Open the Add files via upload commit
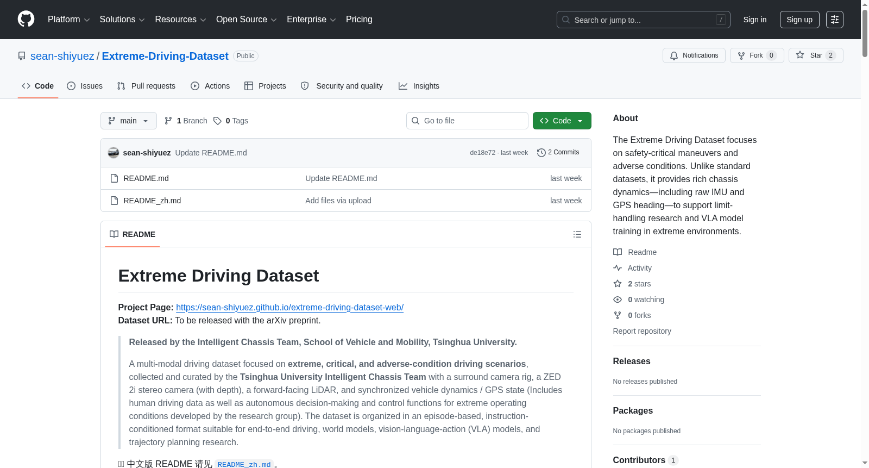Image resolution: width=869 pixels, height=468 pixels. pyautogui.click(x=338, y=201)
